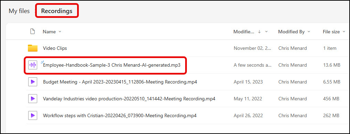Open Budget Meeting - April 2023 recording

(120, 82)
